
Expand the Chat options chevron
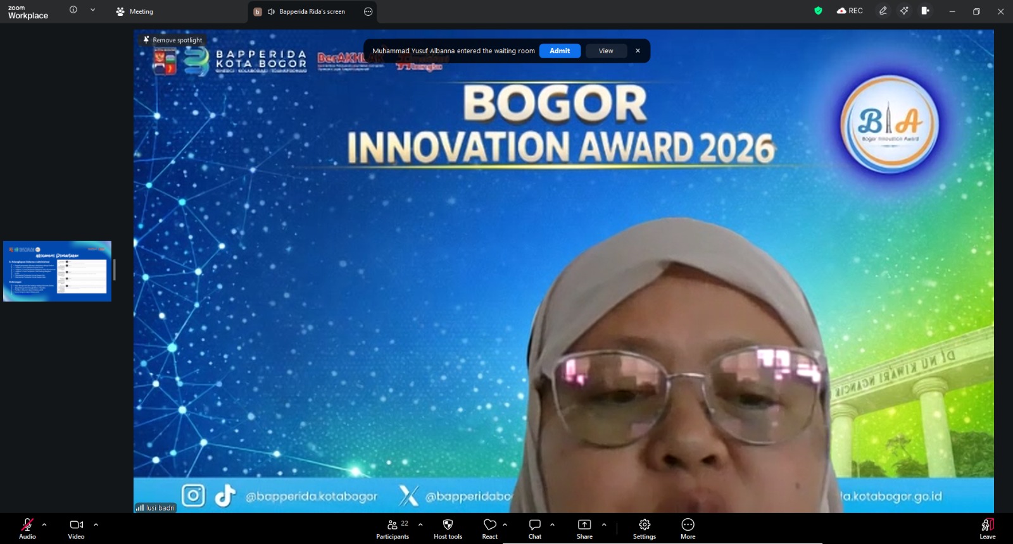(552, 524)
